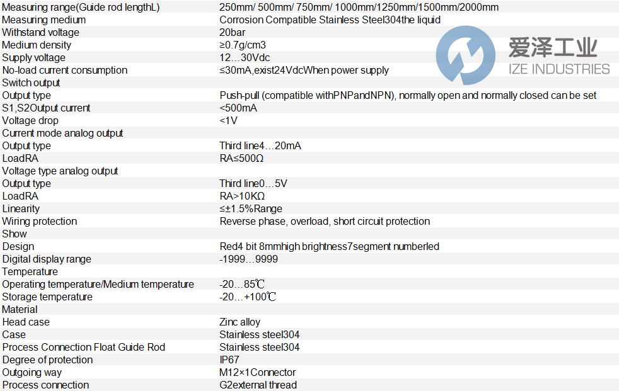The width and height of the screenshot is (619, 391).
Task: Click the Wiring protection label
Action: [40, 222]
